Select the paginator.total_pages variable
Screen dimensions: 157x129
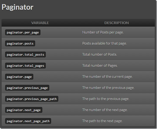click(25, 66)
